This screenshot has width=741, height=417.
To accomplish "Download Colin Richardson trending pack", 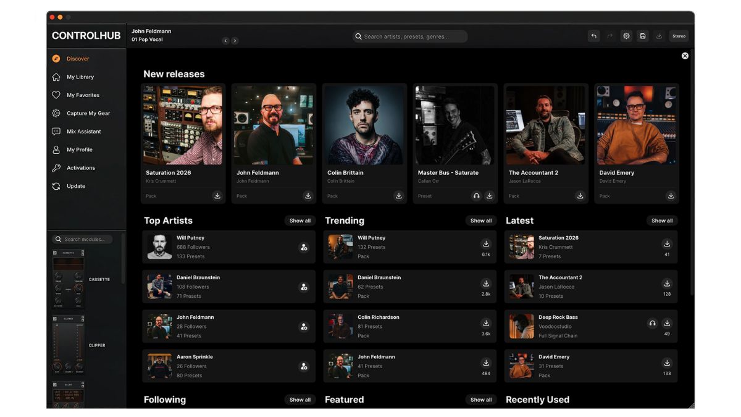I will [x=486, y=323].
